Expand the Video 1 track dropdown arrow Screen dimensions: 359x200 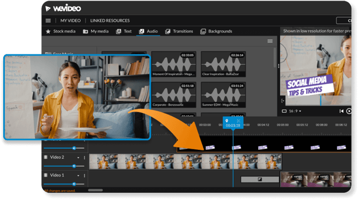click(78, 175)
